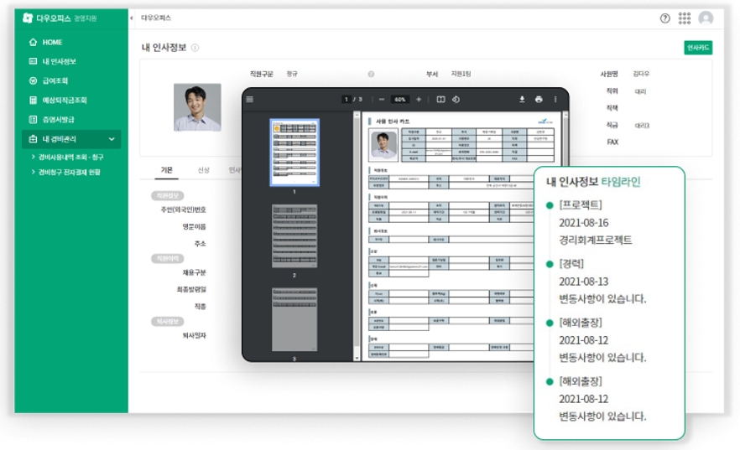Click the 다우오피스 logo icon
The image size is (740, 450).
click(28, 18)
